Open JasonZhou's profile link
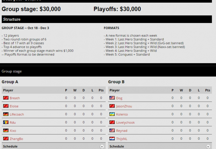 (124, 106)
